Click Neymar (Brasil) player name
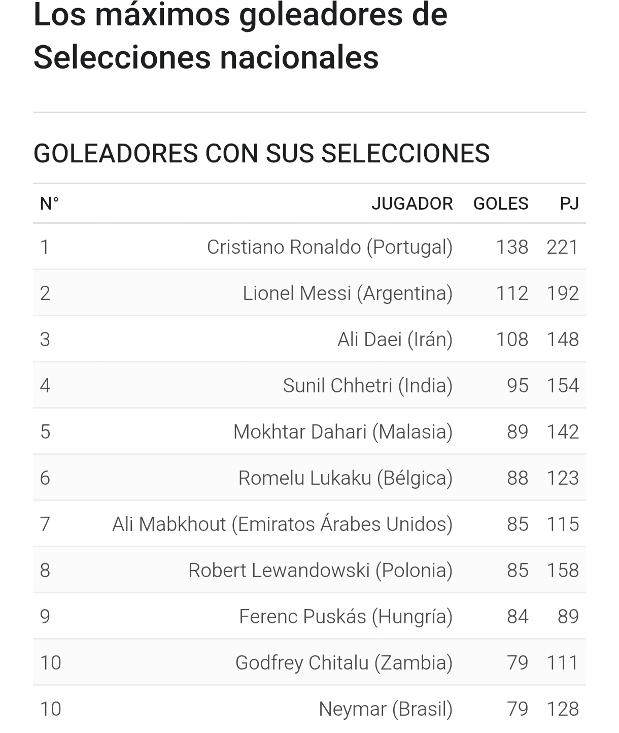 click(386, 709)
